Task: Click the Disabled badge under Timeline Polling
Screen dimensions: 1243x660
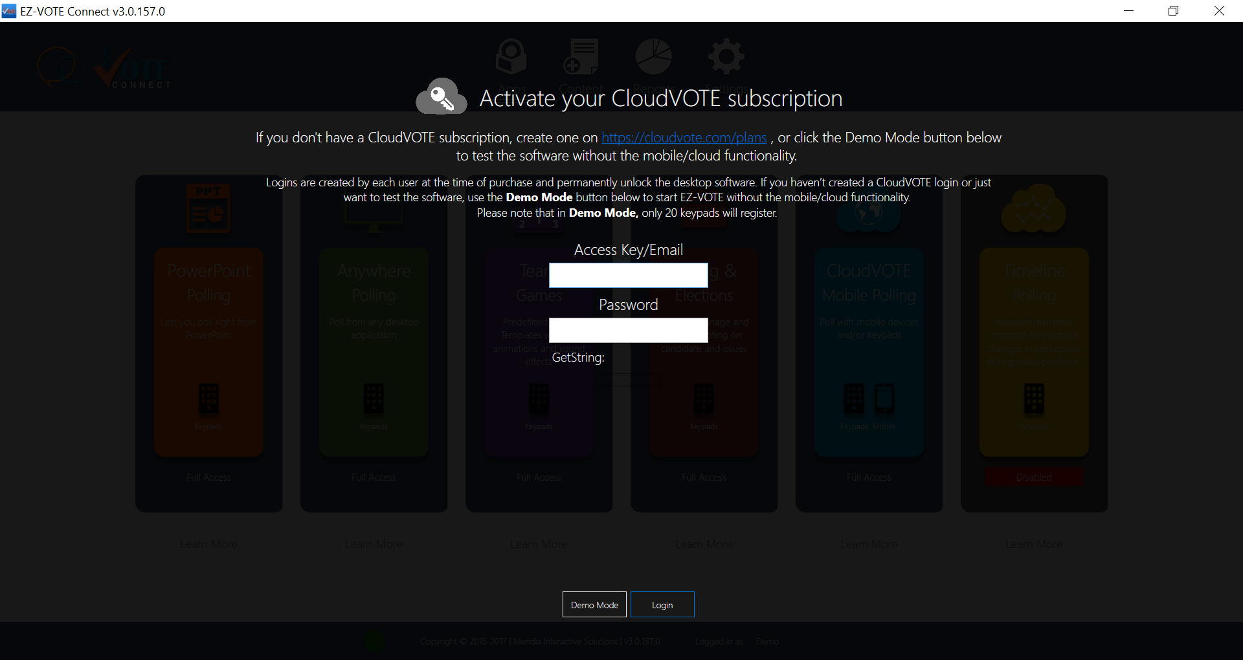Action: [1034, 478]
